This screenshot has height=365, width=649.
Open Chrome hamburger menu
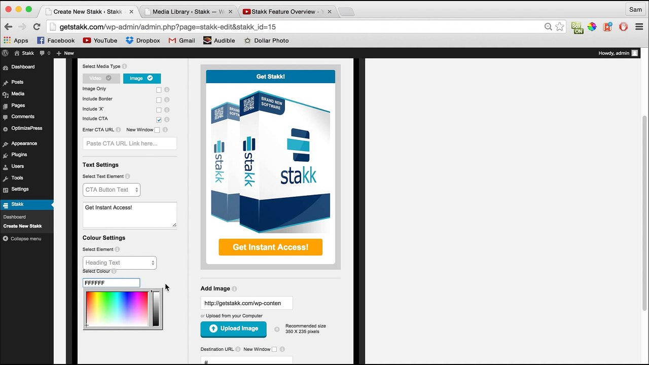tap(639, 27)
